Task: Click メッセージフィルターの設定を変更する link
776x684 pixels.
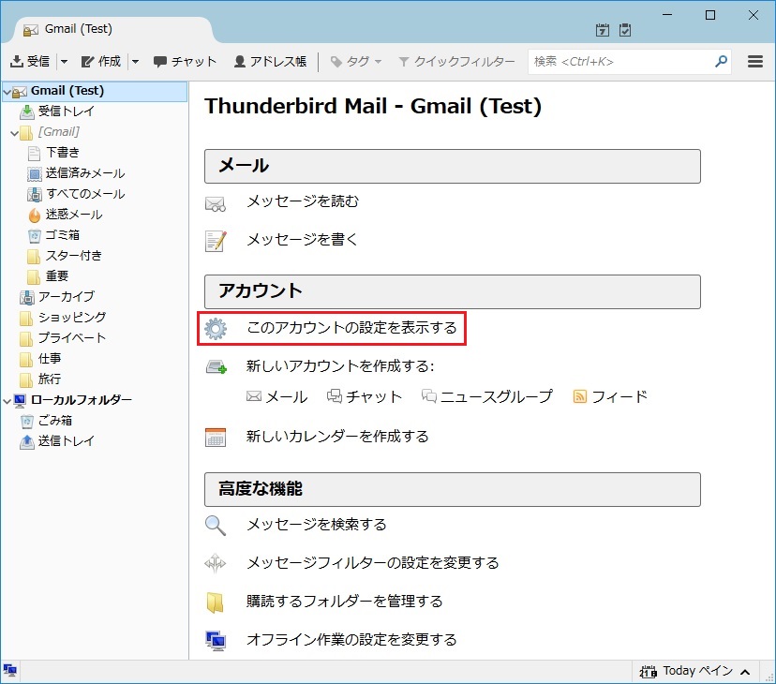Action: [x=372, y=563]
